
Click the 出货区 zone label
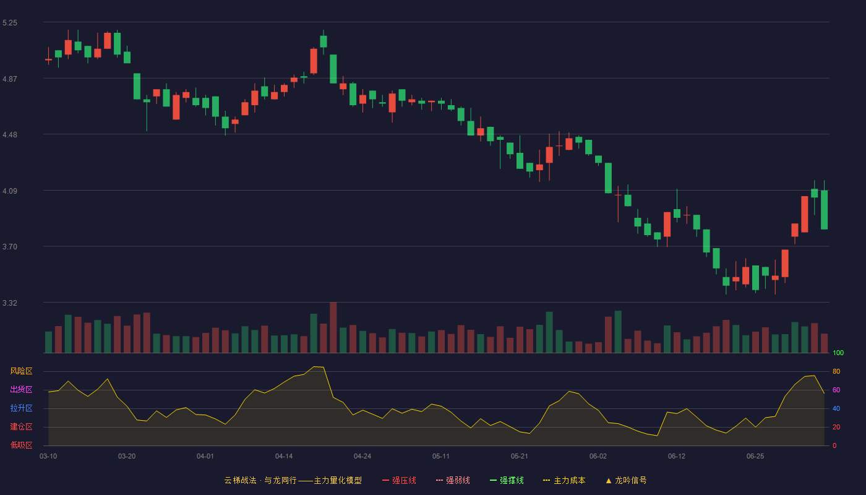coord(21,390)
